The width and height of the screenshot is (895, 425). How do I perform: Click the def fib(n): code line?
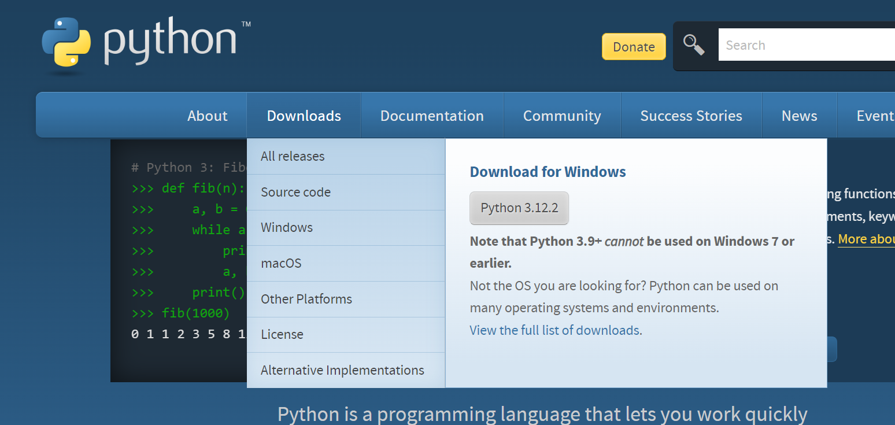188,189
